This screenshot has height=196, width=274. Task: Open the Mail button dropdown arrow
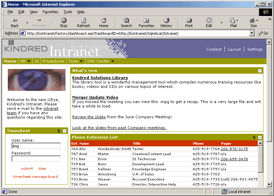(x=237, y=20)
